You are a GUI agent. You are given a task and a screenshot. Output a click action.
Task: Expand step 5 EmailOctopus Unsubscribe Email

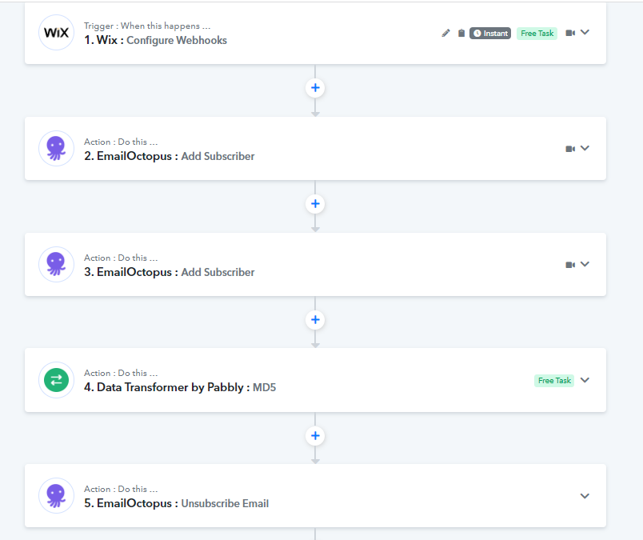(585, 496)
